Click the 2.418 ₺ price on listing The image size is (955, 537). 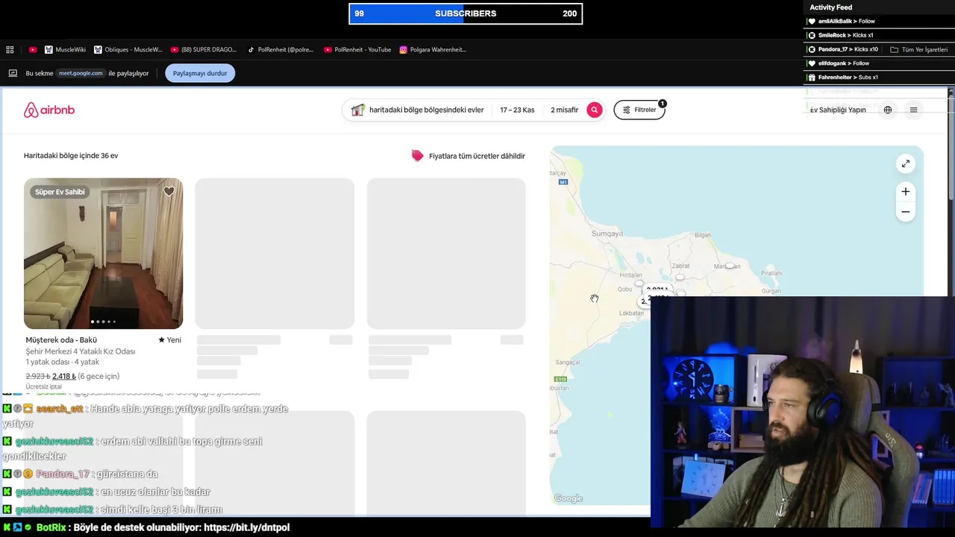point(64,376)
